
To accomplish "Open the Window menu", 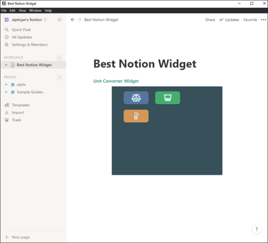I will (x=35, y=10).
